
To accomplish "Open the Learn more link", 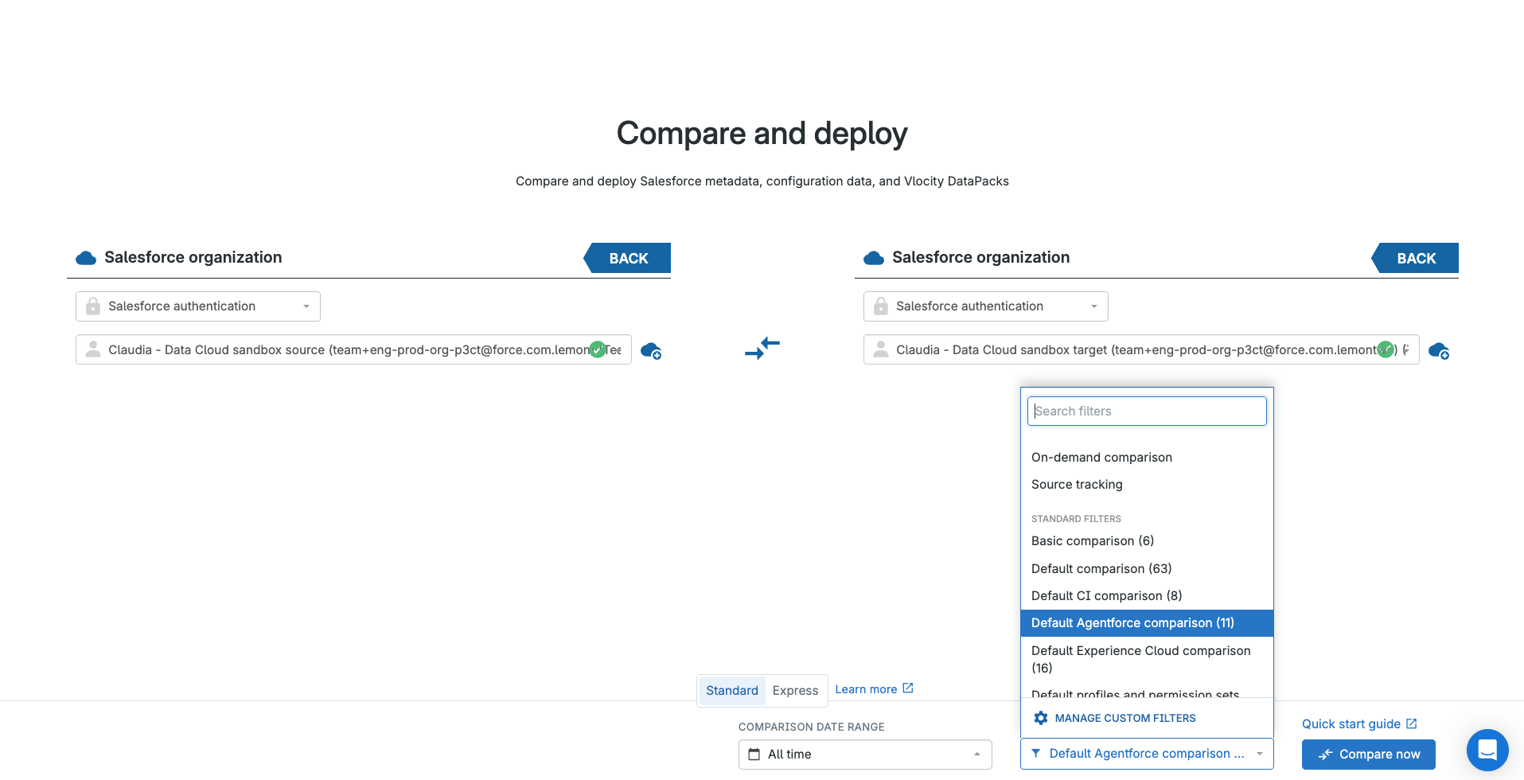I will click(874, 689).
